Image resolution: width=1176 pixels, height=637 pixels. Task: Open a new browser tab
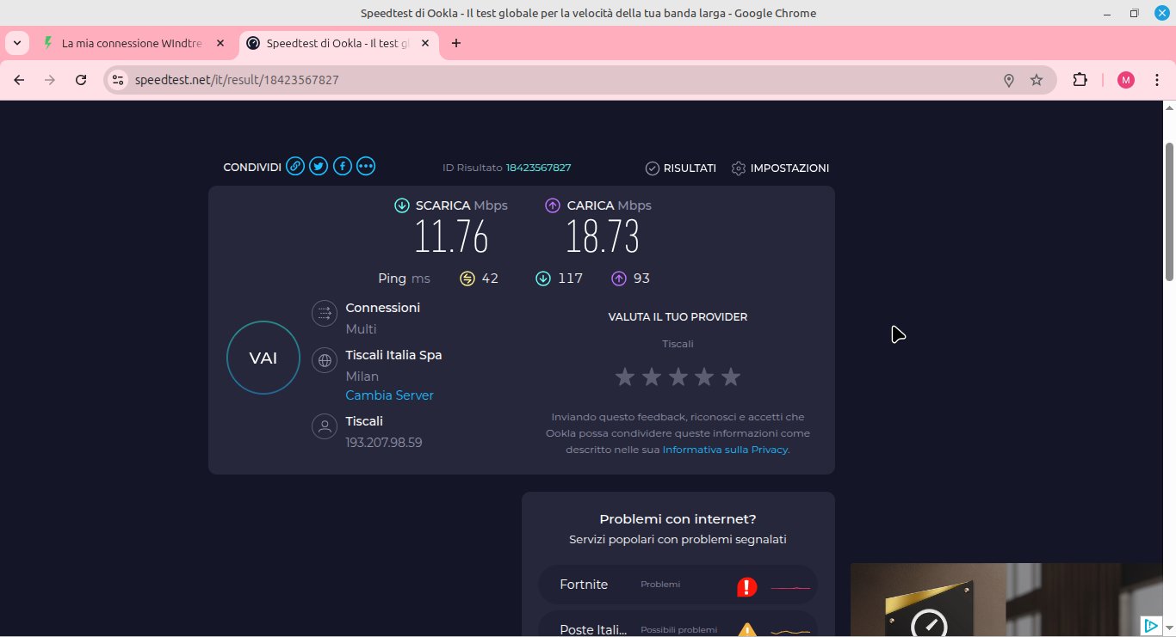tap(456, 43)
